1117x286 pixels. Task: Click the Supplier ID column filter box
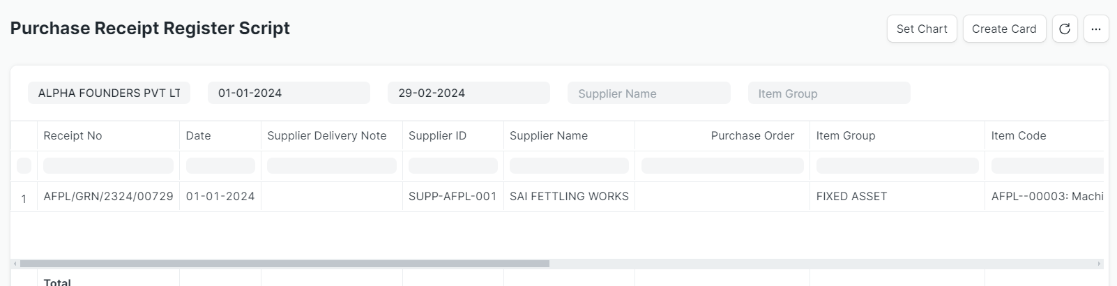point(453,166)
